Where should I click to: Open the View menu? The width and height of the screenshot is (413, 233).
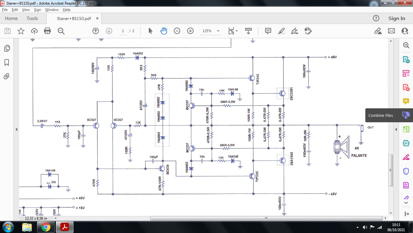click(x=26, y=10)
